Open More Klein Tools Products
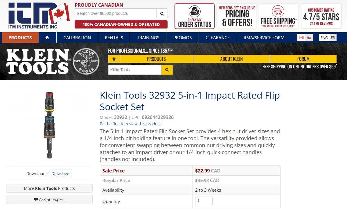The image size is (347, 212). tap(49, 188)
